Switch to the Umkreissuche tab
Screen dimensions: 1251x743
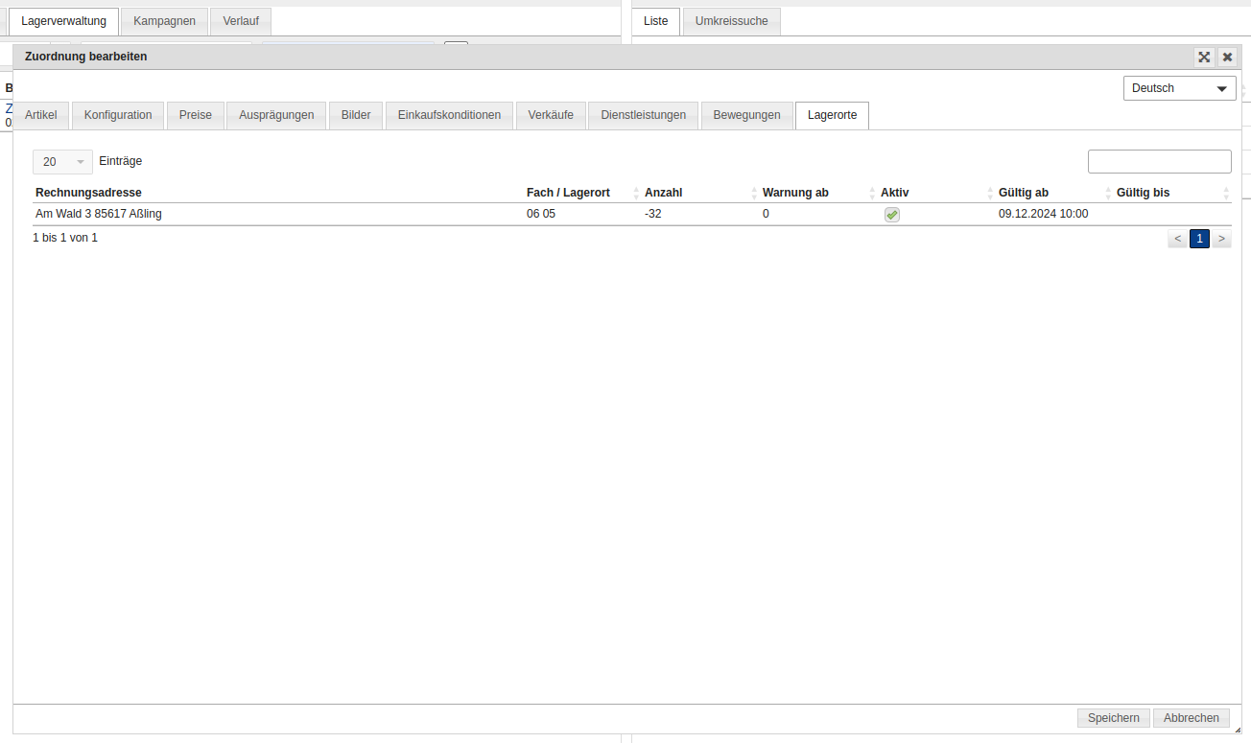click(x=731, y=21)
